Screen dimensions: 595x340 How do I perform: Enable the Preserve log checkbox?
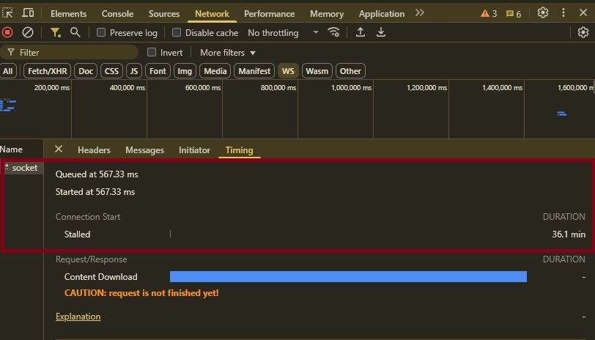point(102,33)
